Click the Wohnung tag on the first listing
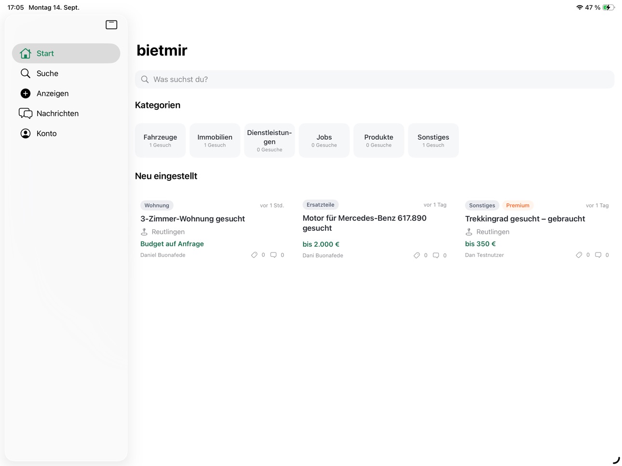Screen dimensions: 622x466 tap(157, 205)
